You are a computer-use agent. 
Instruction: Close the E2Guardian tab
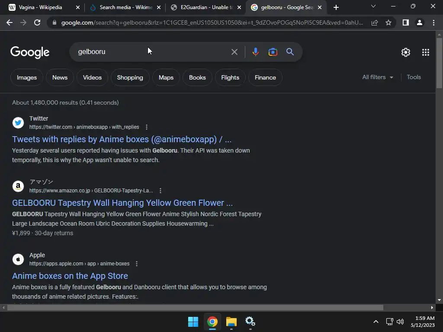tap(239, 7)
